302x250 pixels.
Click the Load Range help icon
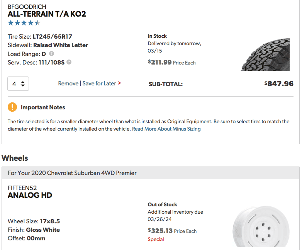point(51,54)
